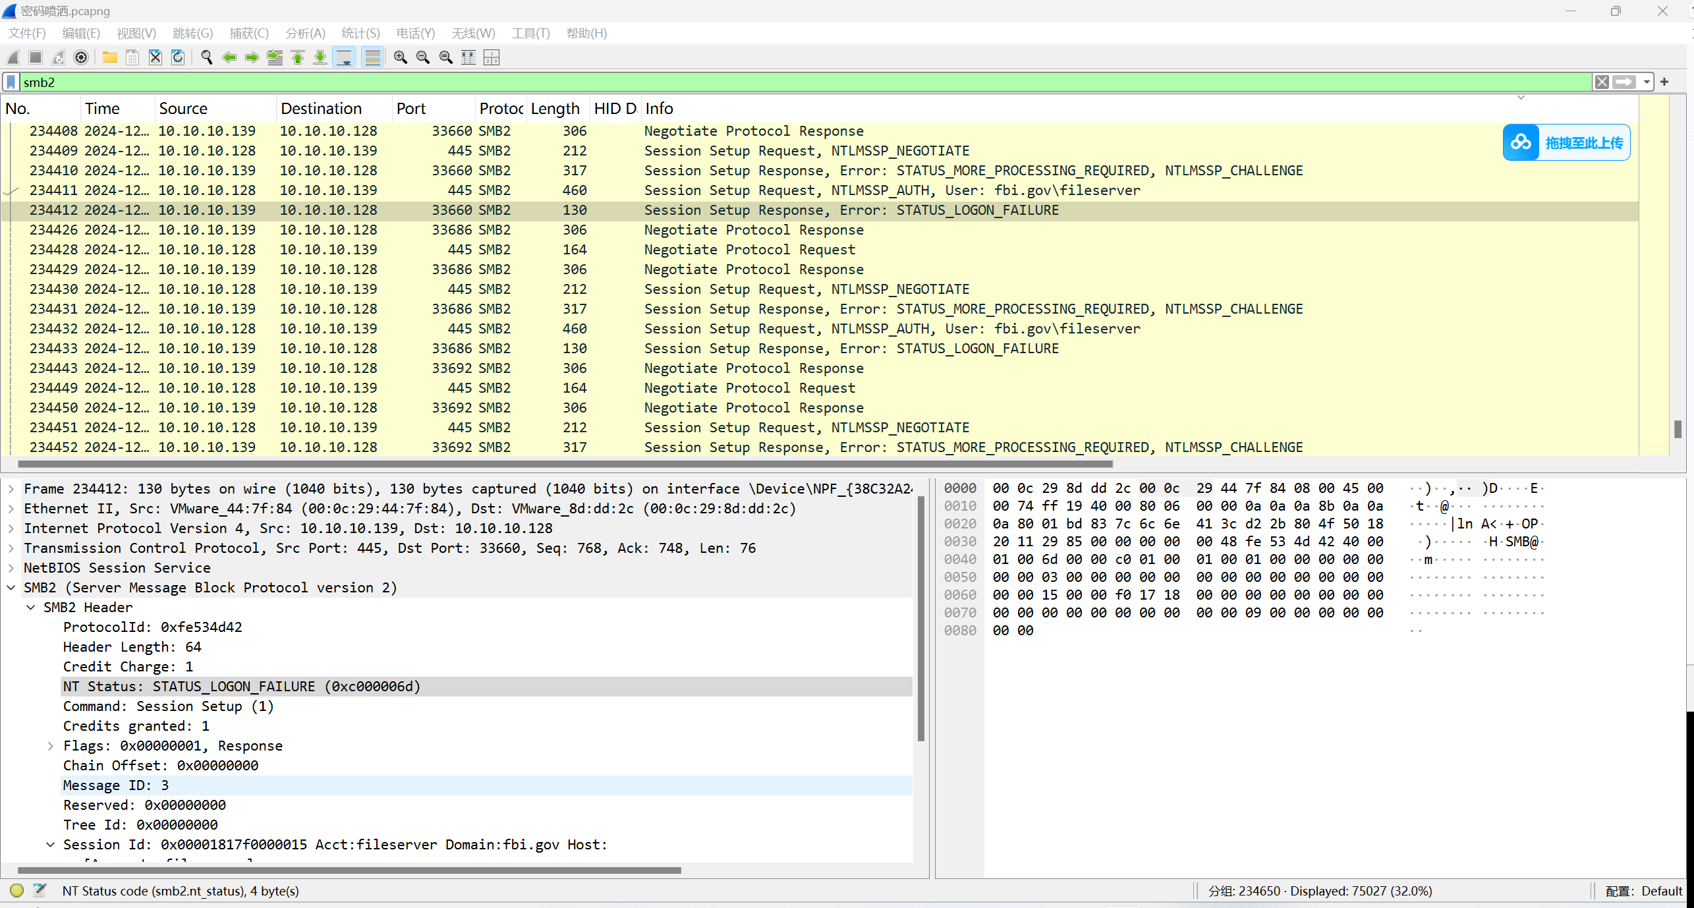Image resolution: width=1694 pixels, height=908 pixels.
Task: Open the recent display filter dropdown arrow
Action: coord(1647,82)
